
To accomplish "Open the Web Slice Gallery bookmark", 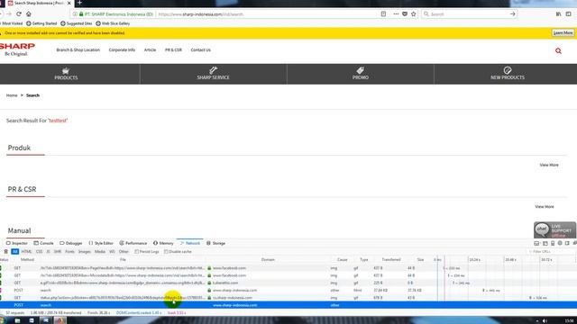I will pyautogui.click(x=113, y=23).
